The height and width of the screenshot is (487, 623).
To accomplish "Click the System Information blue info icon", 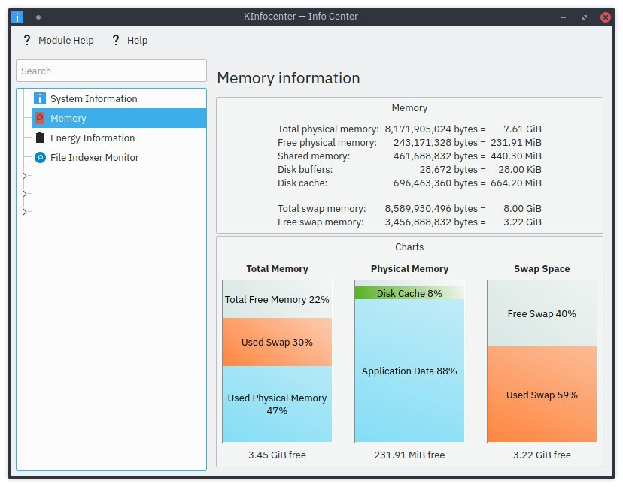I will (x=40, y=98).
